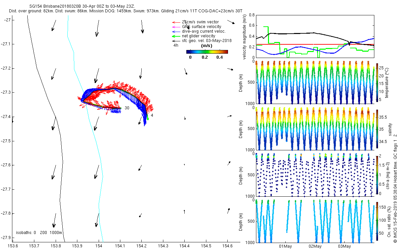Click the Ox. sat. ratio (%) colorbar
This screenshot has height=250, width=400.
pyautogui.click(x=377, y=222)
